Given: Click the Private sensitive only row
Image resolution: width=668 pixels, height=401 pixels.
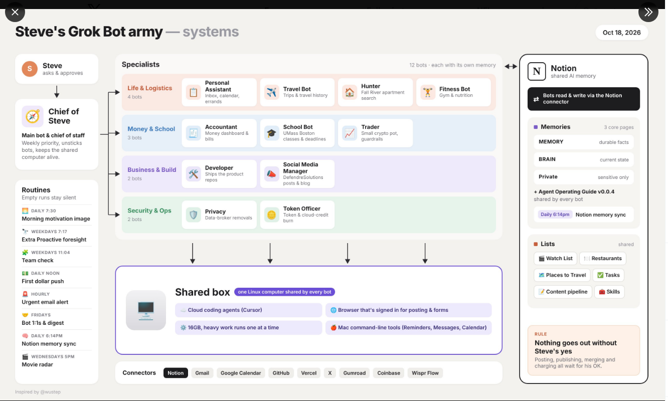Looking at the screenshot, I should pos(584,177).
